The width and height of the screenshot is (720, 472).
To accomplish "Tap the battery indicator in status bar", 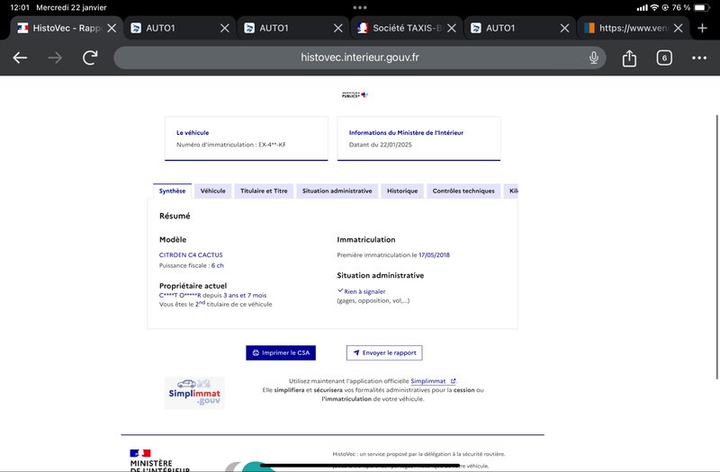I will [702, 8].
